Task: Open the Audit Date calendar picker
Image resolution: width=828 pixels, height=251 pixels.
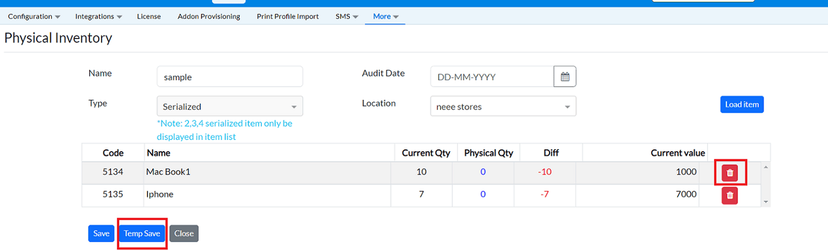Action: pyautogui.click(x=564, y=77)
